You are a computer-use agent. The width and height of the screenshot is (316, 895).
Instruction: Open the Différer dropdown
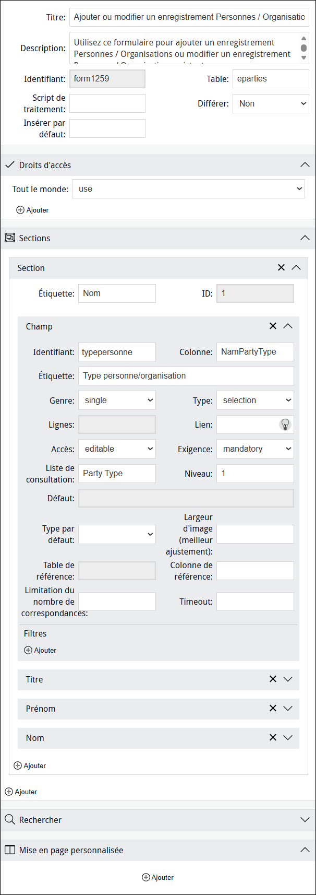(x=271, y=103)
